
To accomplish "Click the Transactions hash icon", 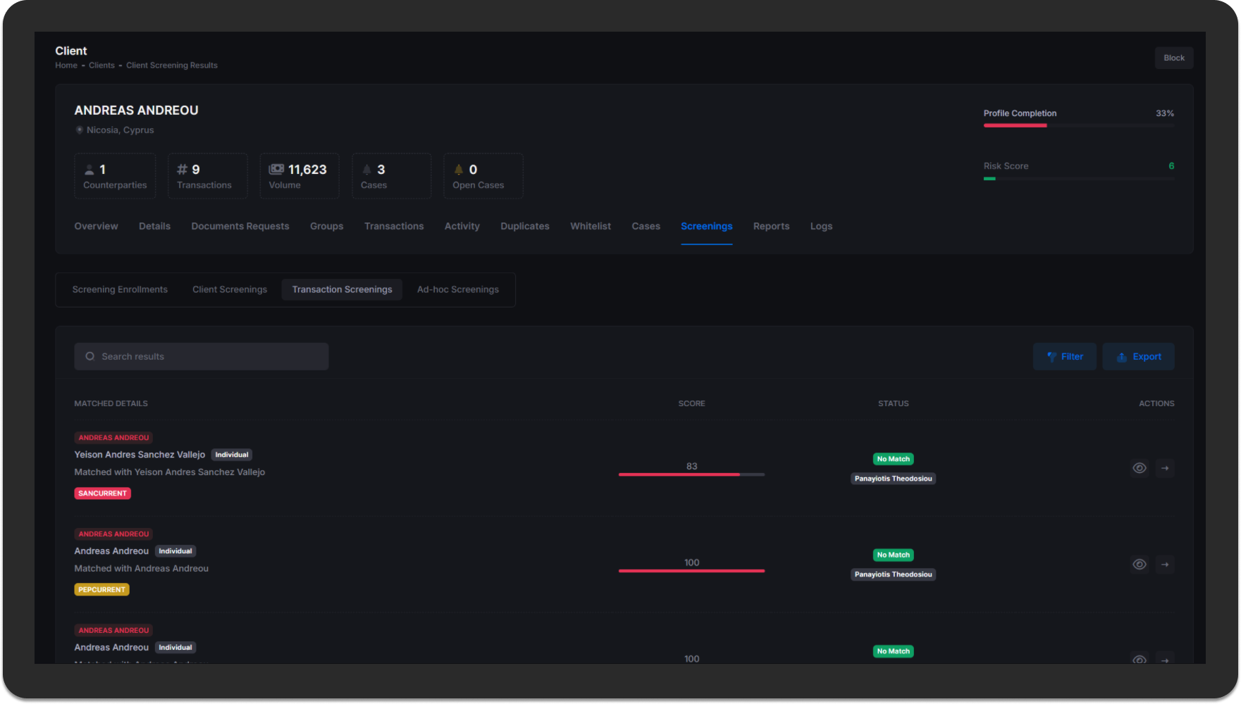I will pyautogui.click(x=182, y=170).
